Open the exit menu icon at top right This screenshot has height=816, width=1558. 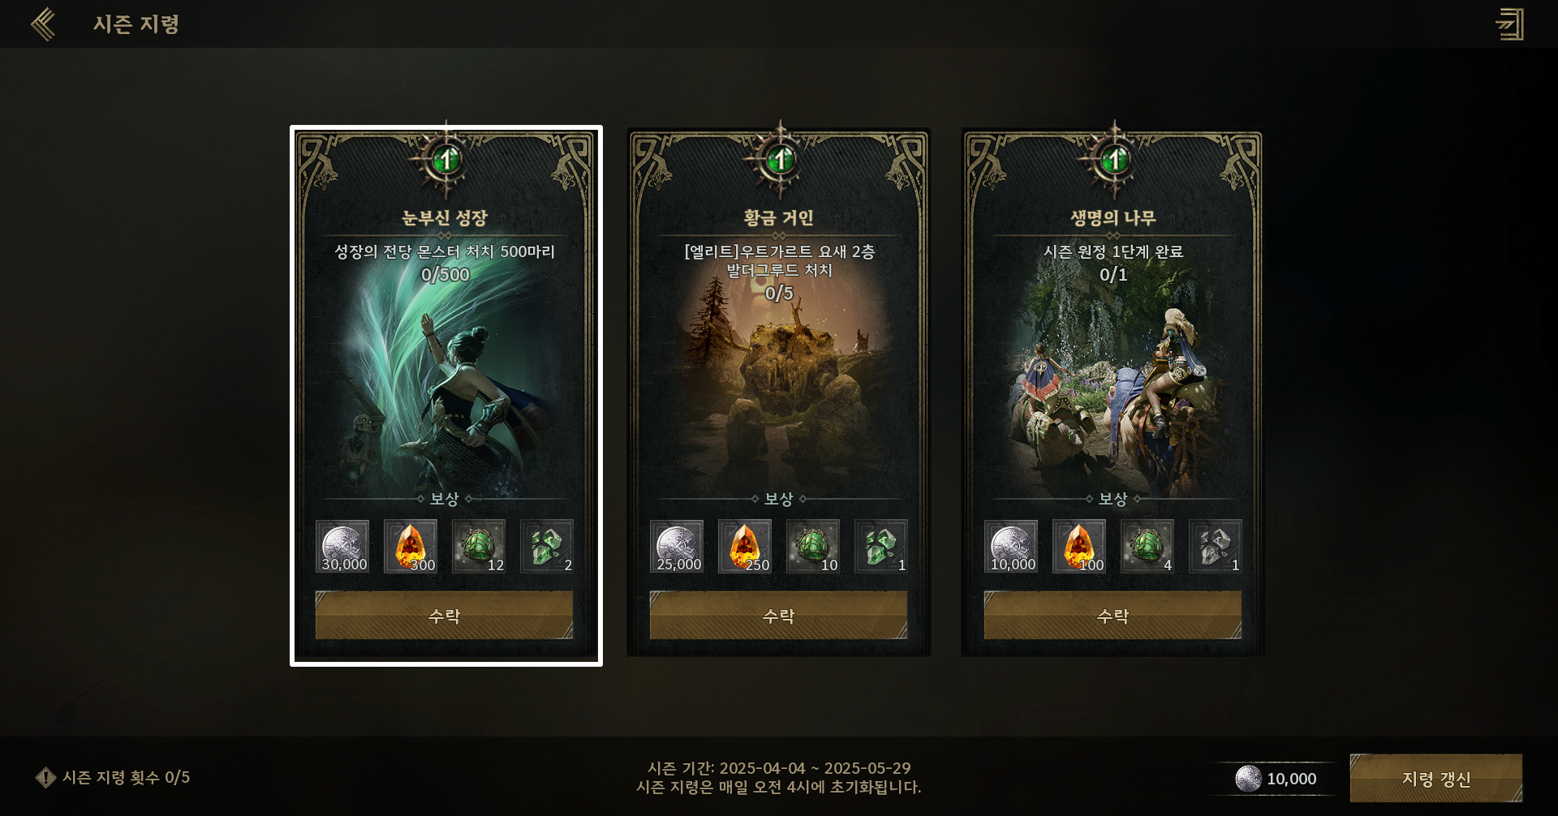(1509, 24)
